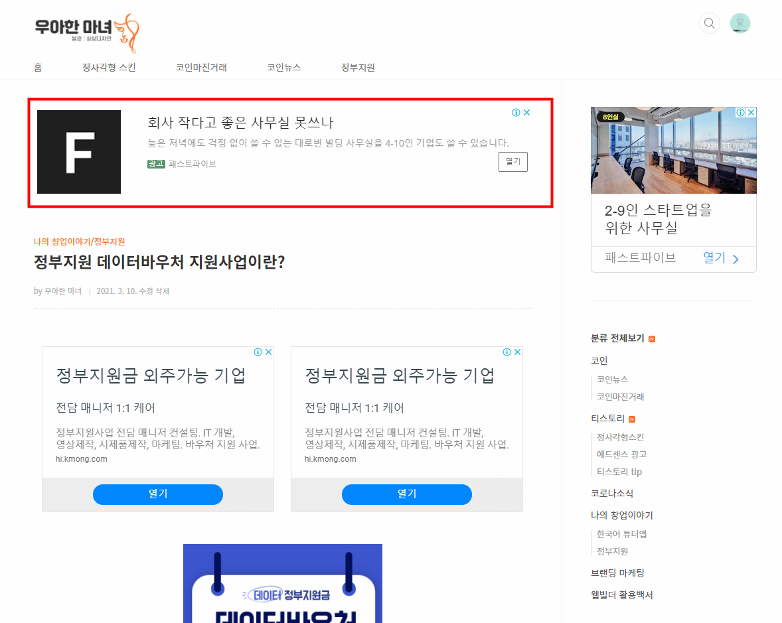Click the 열기 button in the top banner ad
782x623 pixels.
click(512, 161)
